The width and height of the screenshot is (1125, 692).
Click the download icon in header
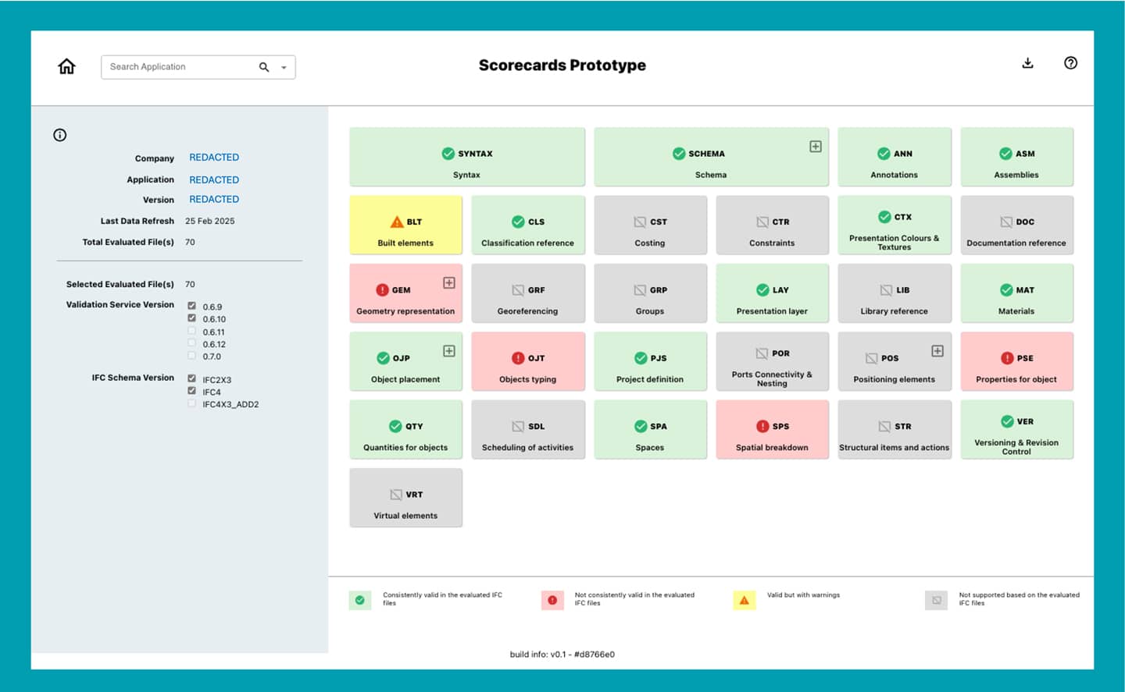[1027, 63]
